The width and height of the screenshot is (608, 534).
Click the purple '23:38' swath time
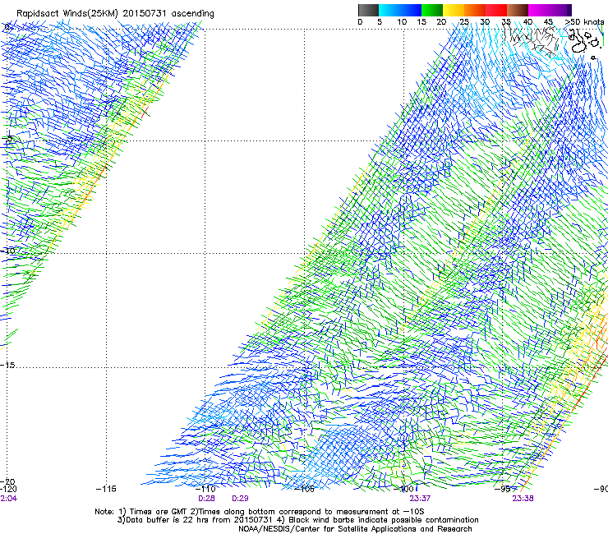point(523,499)
